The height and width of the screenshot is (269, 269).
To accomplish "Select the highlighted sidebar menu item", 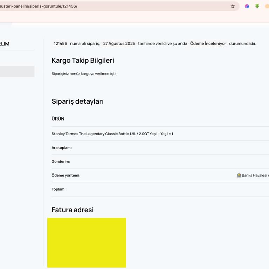I will (x=17, y=71).
